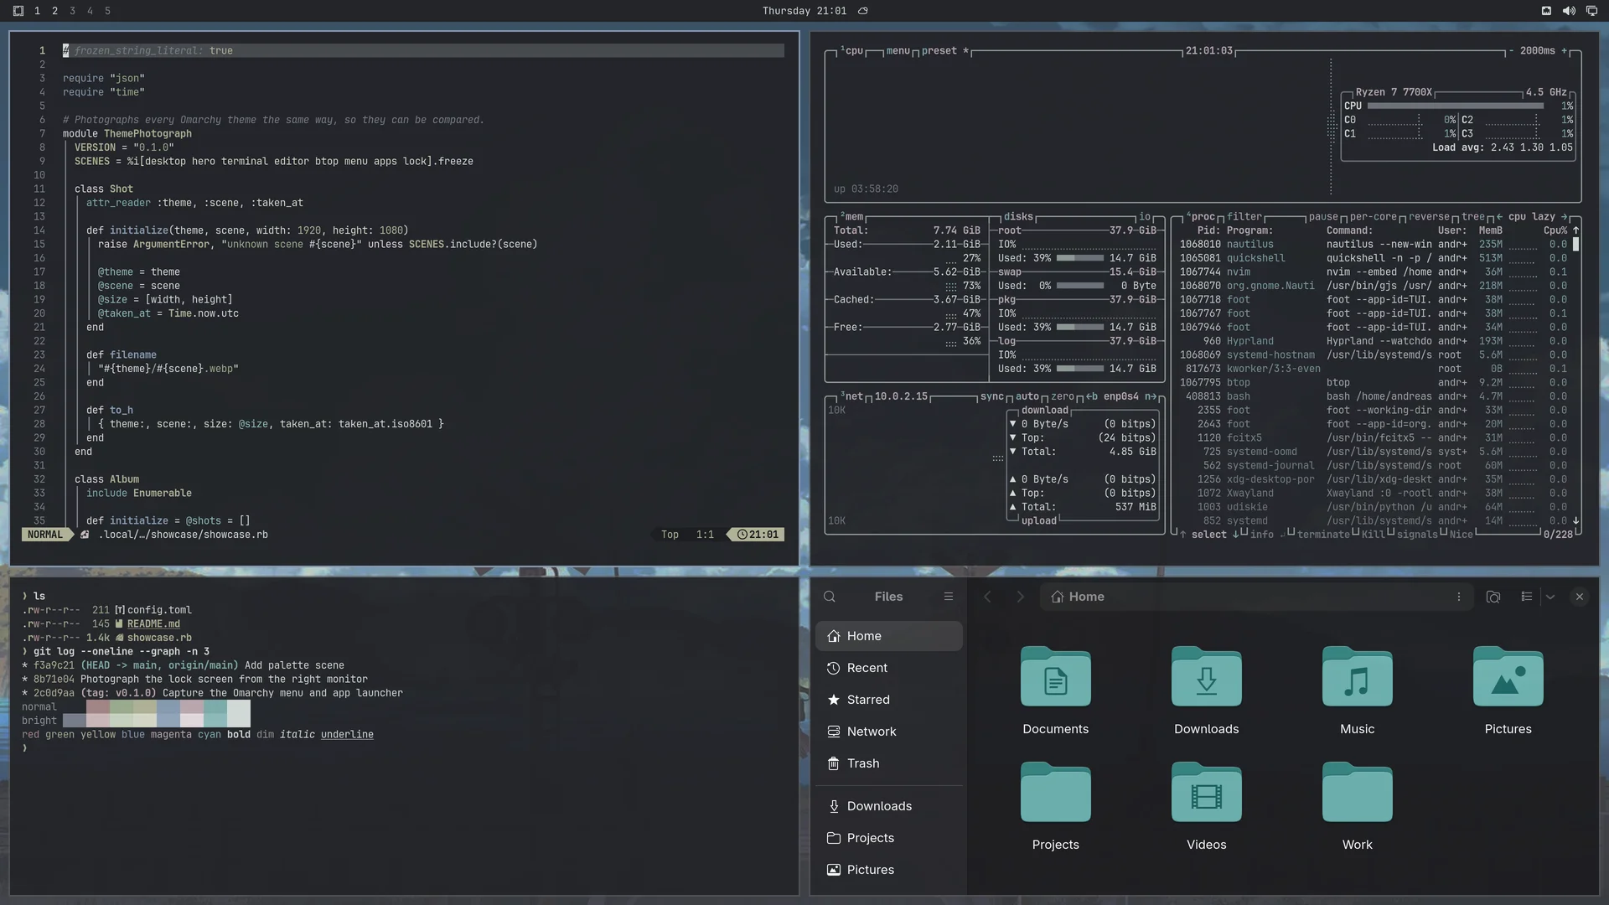
Task: Switch to workspace 2 in top bar
Action: pos(54,11)
